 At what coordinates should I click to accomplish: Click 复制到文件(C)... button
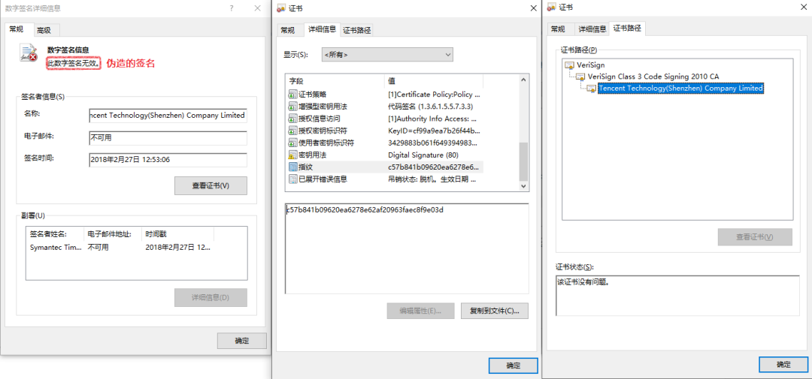click(495, 311)
